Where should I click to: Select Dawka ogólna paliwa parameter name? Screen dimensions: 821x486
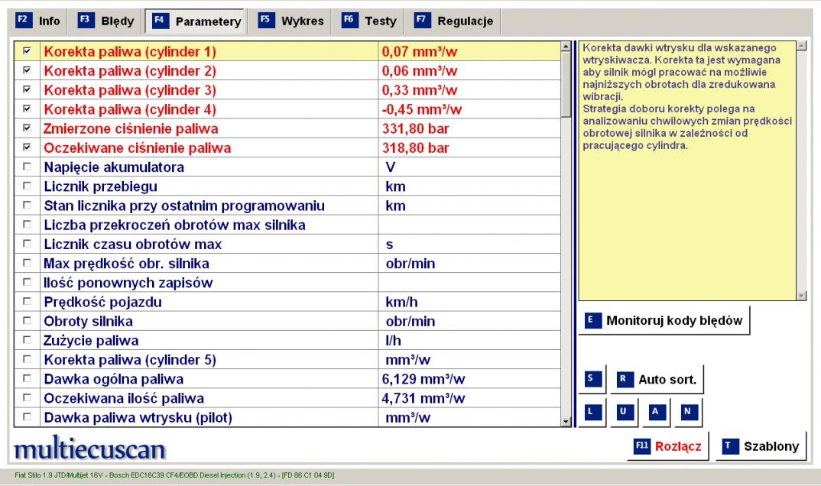coord(114,379)
